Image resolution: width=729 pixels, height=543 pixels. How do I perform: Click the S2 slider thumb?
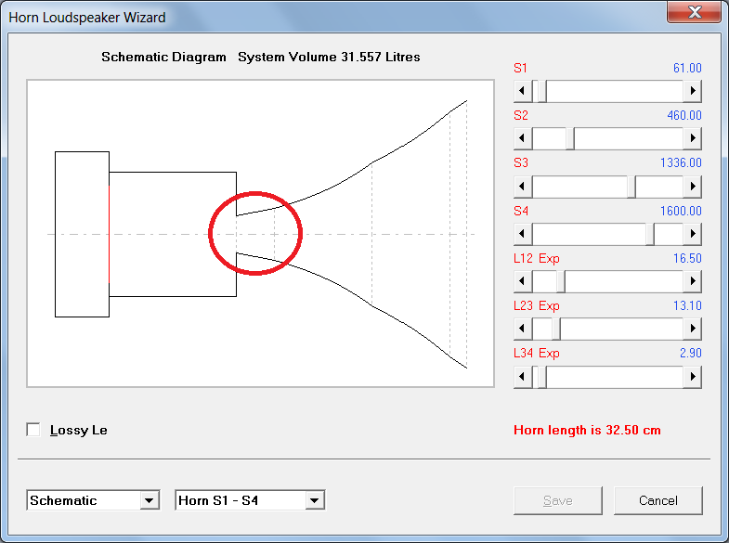[x=570, y=138]
